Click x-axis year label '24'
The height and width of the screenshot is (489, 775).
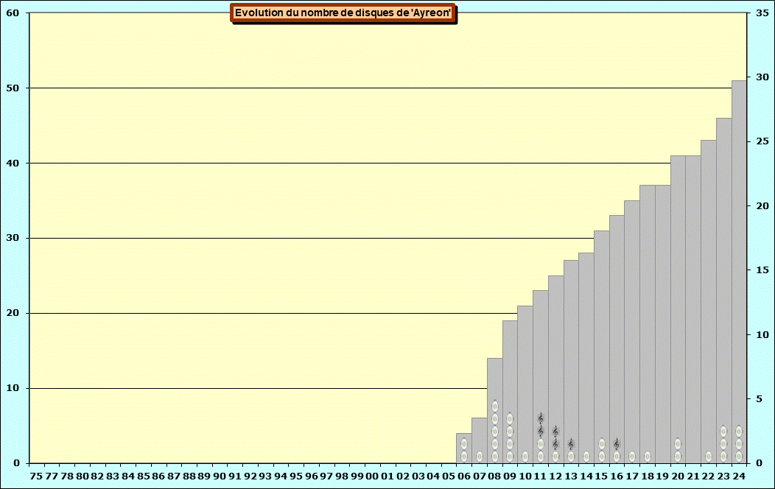tap(739, 476)
